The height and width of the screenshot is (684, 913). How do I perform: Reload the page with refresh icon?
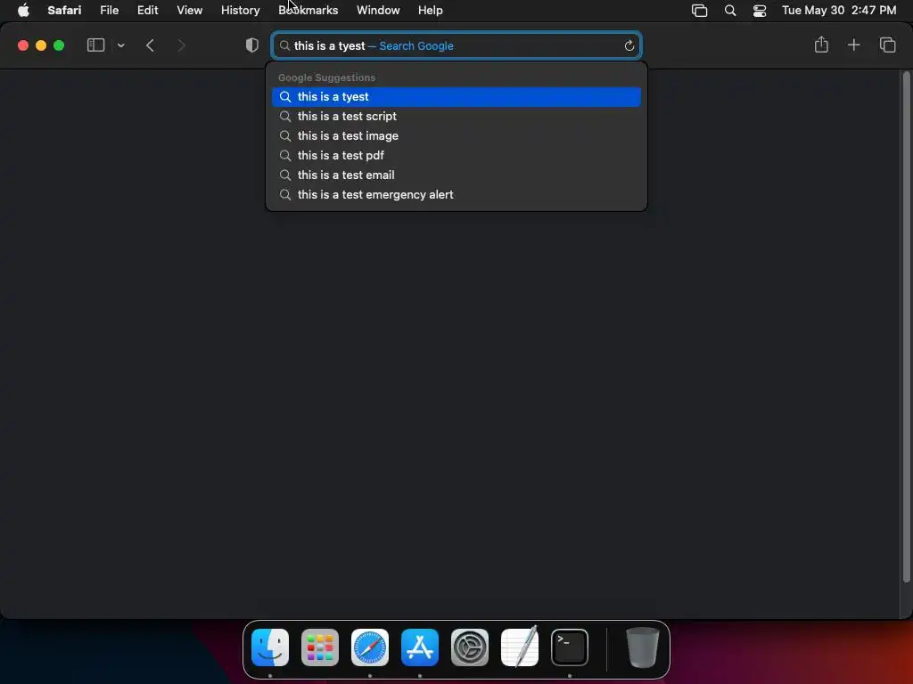tap(629, 46)
